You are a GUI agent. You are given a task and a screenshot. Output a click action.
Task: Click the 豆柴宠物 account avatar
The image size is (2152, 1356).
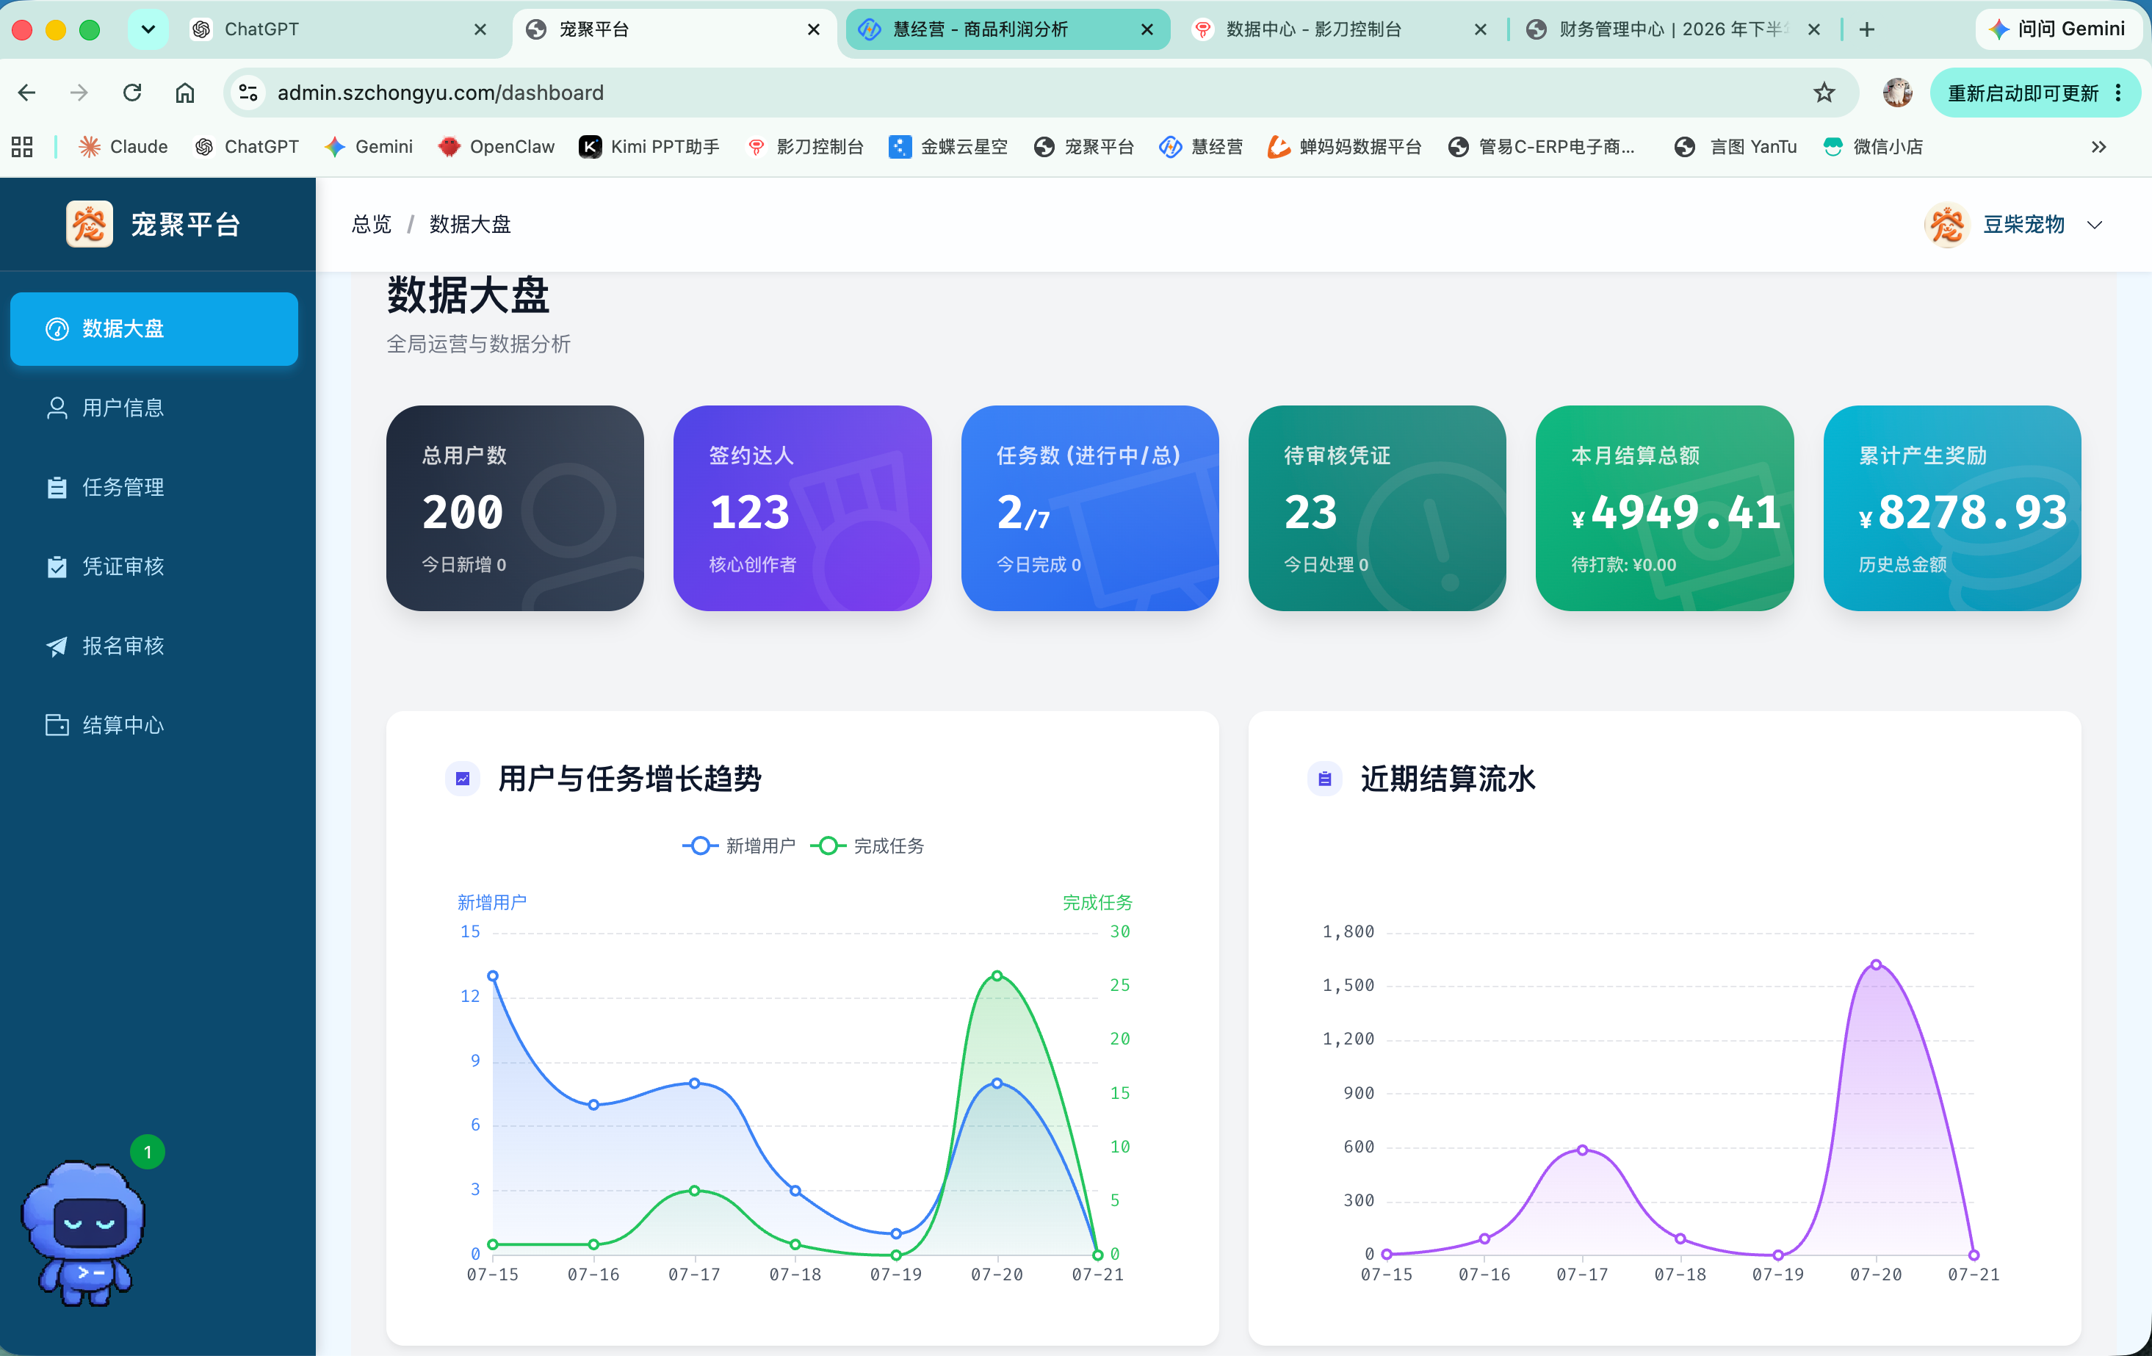(x=1946, y=224)
